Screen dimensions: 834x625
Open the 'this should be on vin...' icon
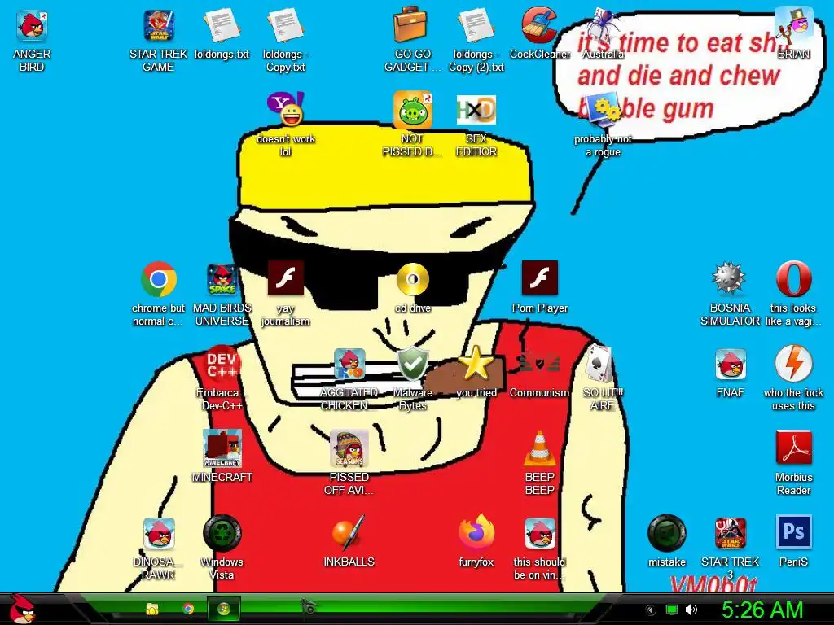click(x=539, y=533)
